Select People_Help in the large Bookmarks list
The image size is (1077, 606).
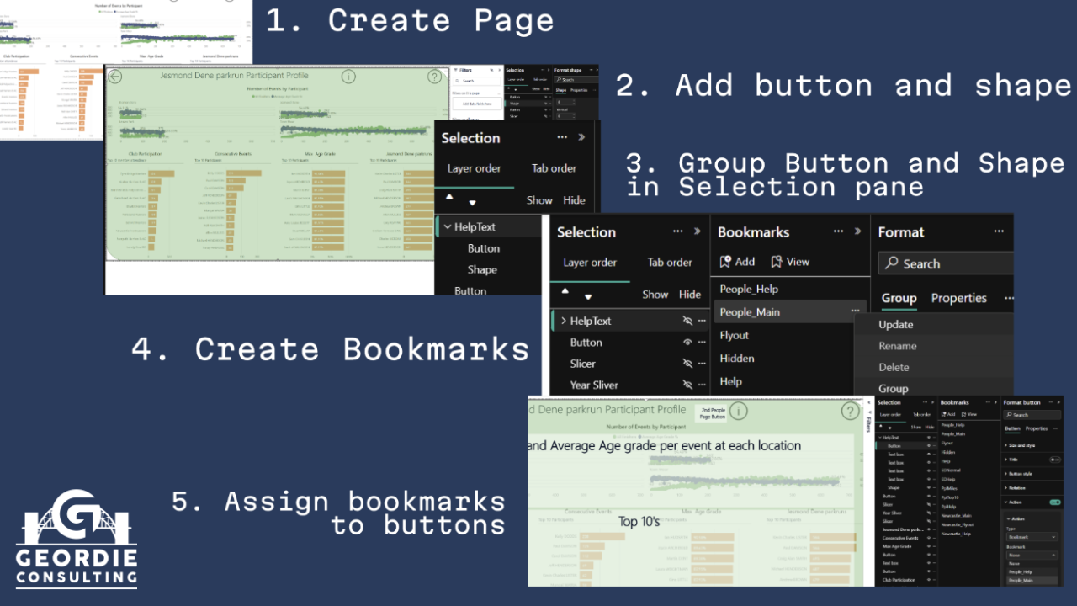[x=749, y=289]
